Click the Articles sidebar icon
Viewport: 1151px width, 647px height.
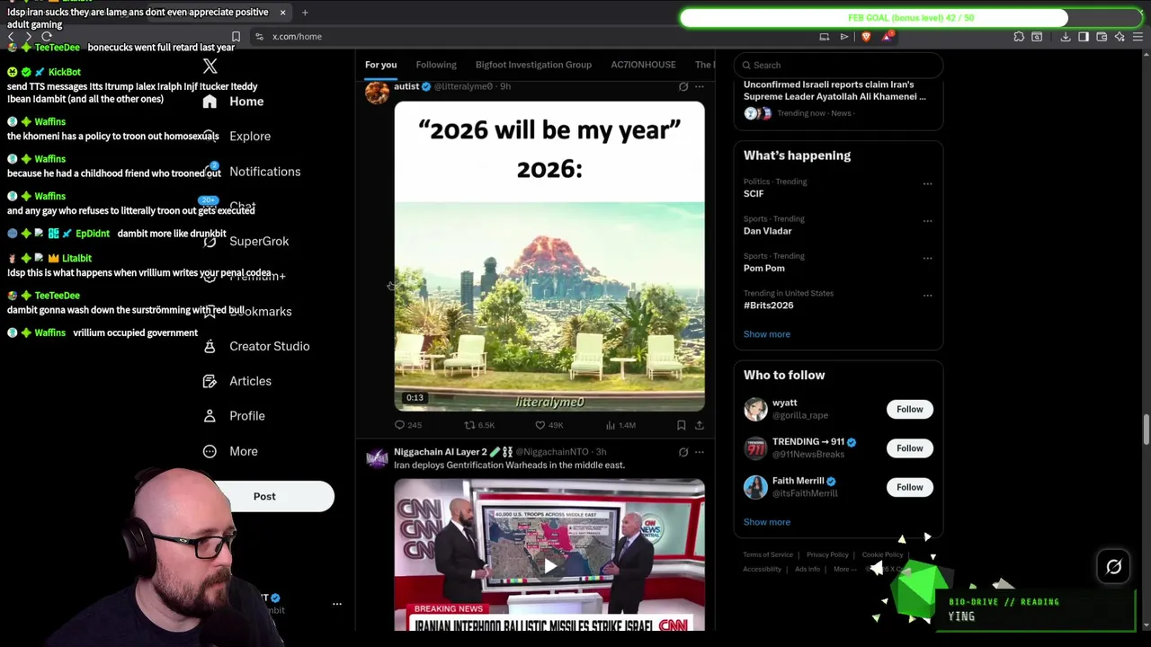click(x=210, y=381)
